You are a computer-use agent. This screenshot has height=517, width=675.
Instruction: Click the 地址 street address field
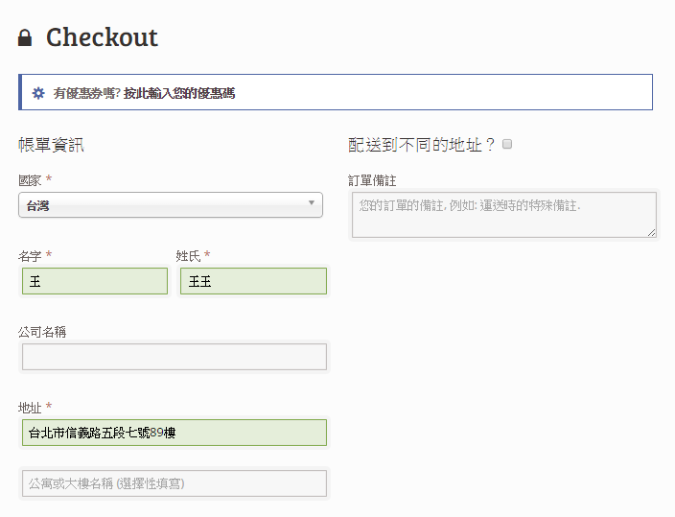click(174, 433)
